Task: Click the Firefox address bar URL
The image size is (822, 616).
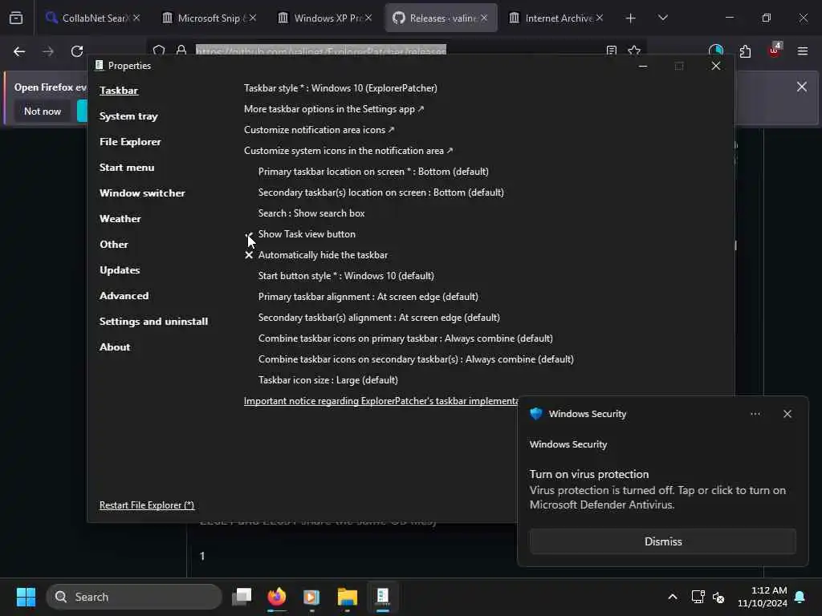Action: (x=321, y=51)
